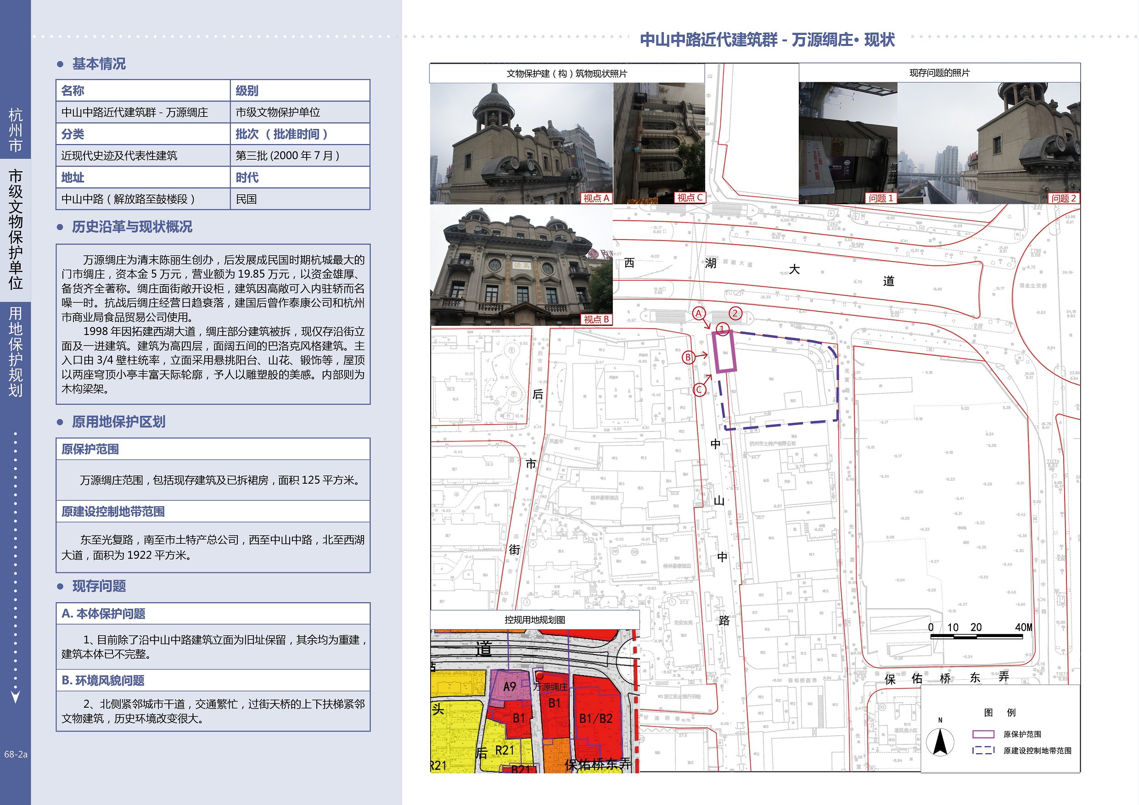Screen dimensions: 1139x805
Task: Click circled problem marker 2 on map
Action: tap(735, 313)
